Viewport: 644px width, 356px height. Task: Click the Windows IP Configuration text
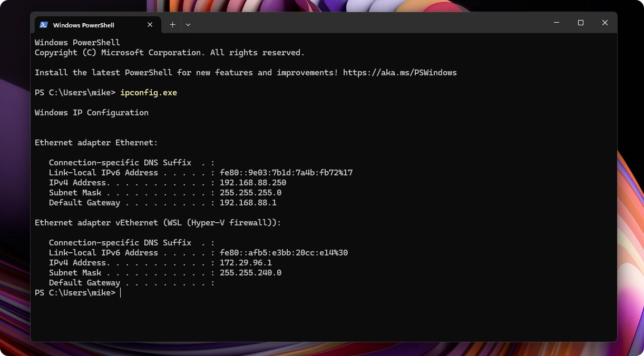(91, 113)
